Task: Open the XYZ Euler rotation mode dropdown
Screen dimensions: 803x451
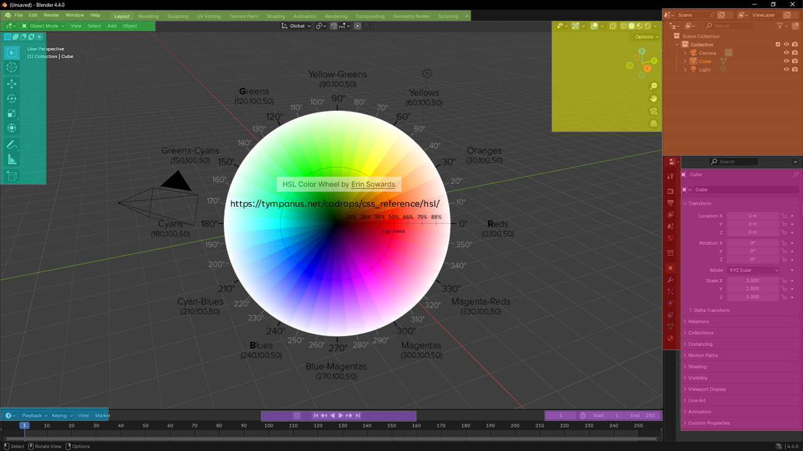Action: coord(753,270)
